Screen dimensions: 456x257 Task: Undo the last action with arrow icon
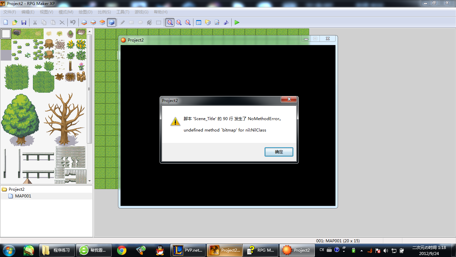tap(73, 22)
